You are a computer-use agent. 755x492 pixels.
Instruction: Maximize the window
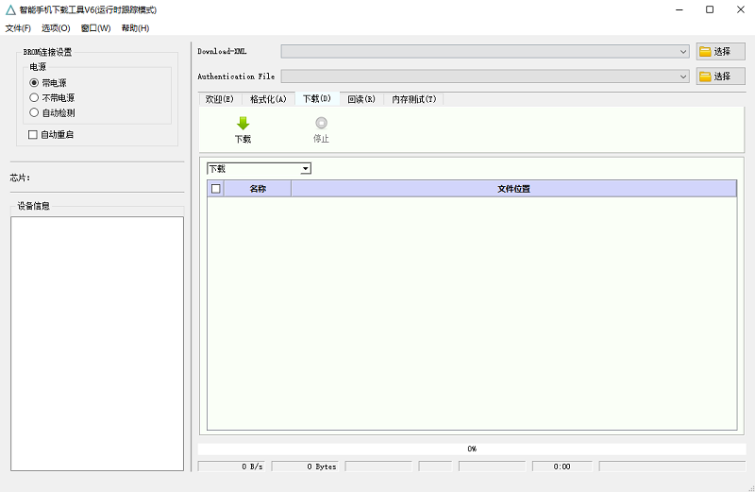[710, 9]
